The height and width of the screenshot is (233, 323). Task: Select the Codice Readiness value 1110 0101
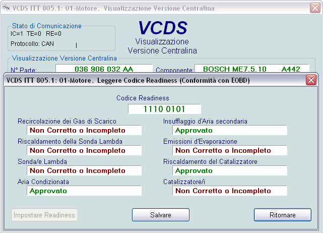pos(164,109)
